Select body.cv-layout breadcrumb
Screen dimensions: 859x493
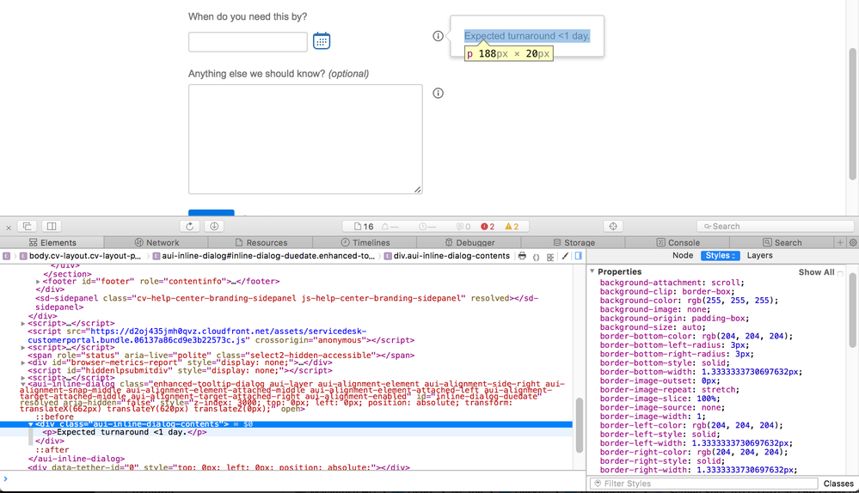(x=80, y=256)
